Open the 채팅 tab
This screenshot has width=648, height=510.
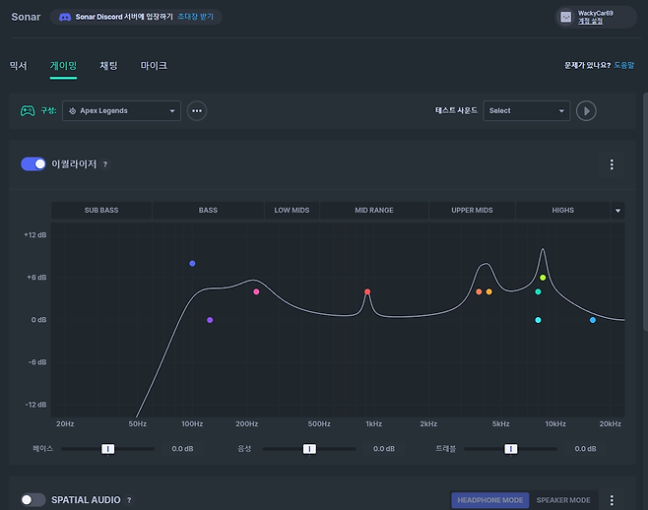click(x=108, y=65)
